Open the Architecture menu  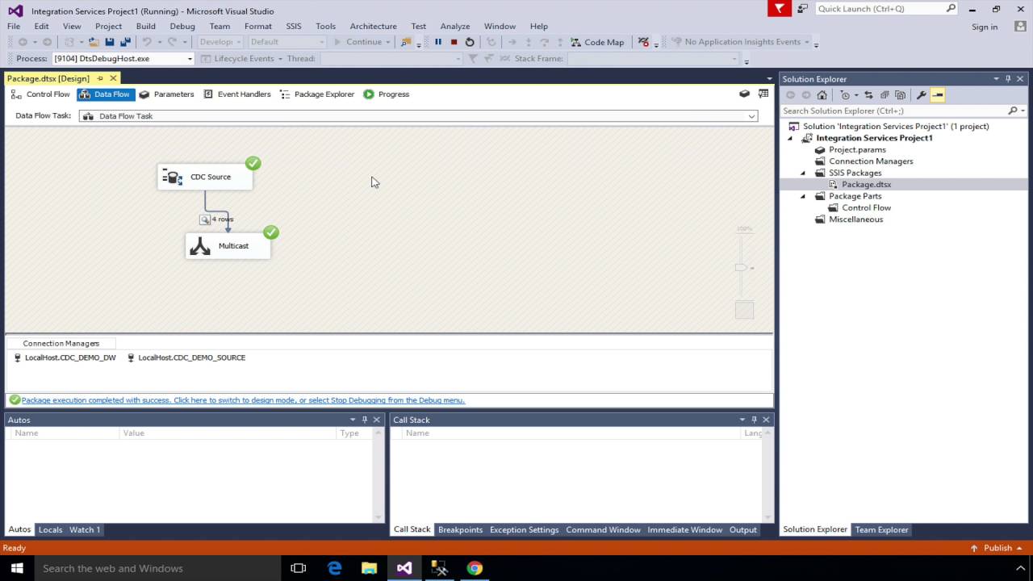point(373,26)
